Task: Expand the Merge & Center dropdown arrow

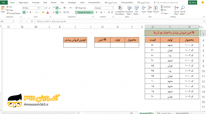Action: (x=92, y=12)
